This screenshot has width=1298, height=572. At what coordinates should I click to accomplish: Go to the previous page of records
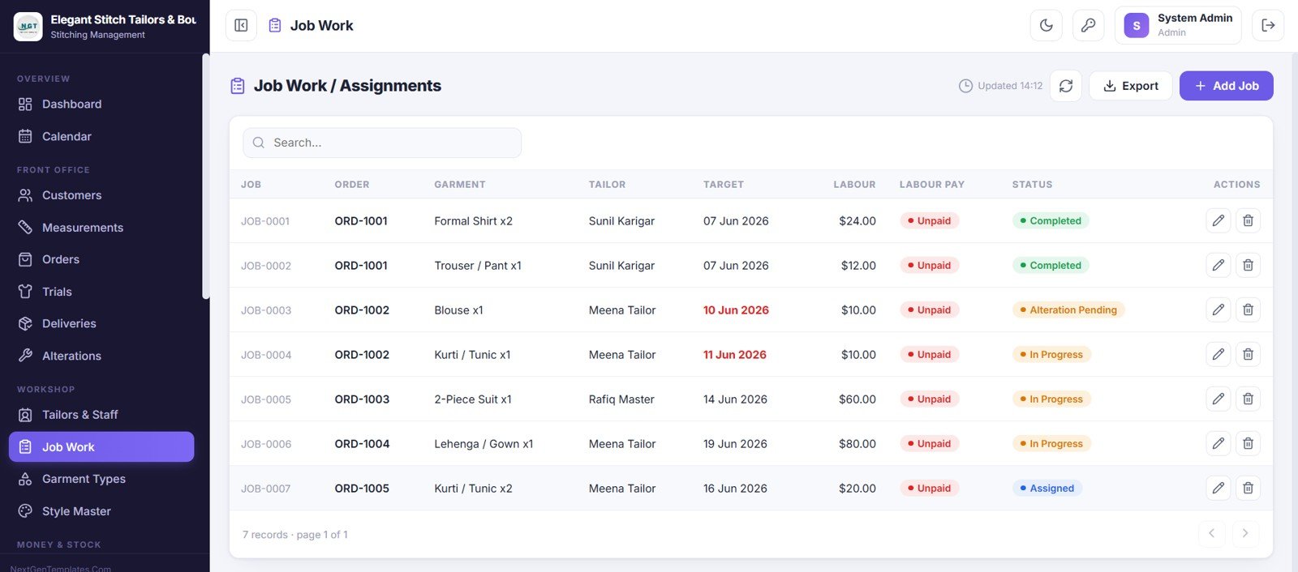coord(1211,533)
